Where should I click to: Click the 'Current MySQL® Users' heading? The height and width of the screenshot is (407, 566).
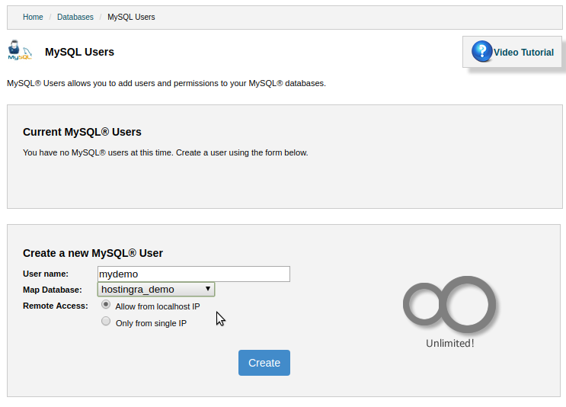[x=82, y=132]
